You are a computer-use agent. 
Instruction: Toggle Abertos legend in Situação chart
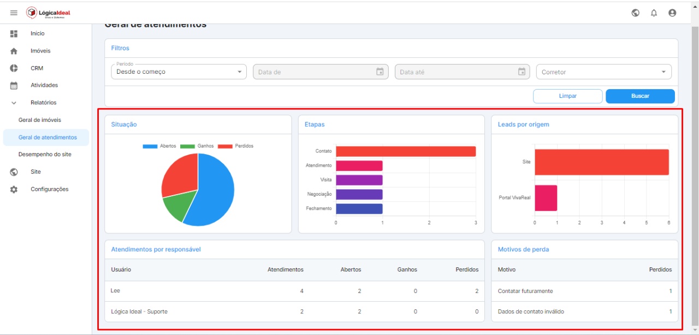[x=159, y=146]
